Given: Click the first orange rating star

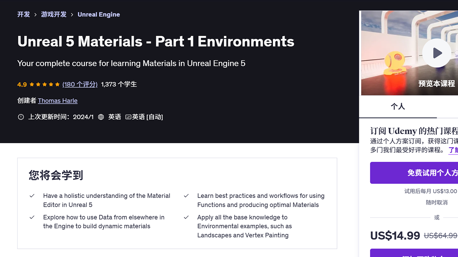Looking at the screenshot, I should [32, 84].
